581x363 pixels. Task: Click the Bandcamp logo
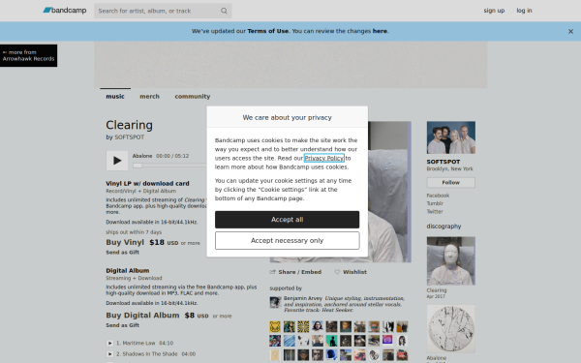65,11
